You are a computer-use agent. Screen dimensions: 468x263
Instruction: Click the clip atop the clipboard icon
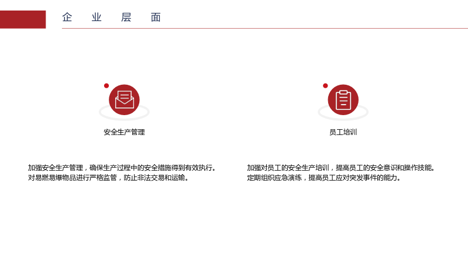(343, 92)
